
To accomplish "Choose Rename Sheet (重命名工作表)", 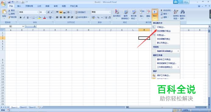I will [x=166, y=59].
